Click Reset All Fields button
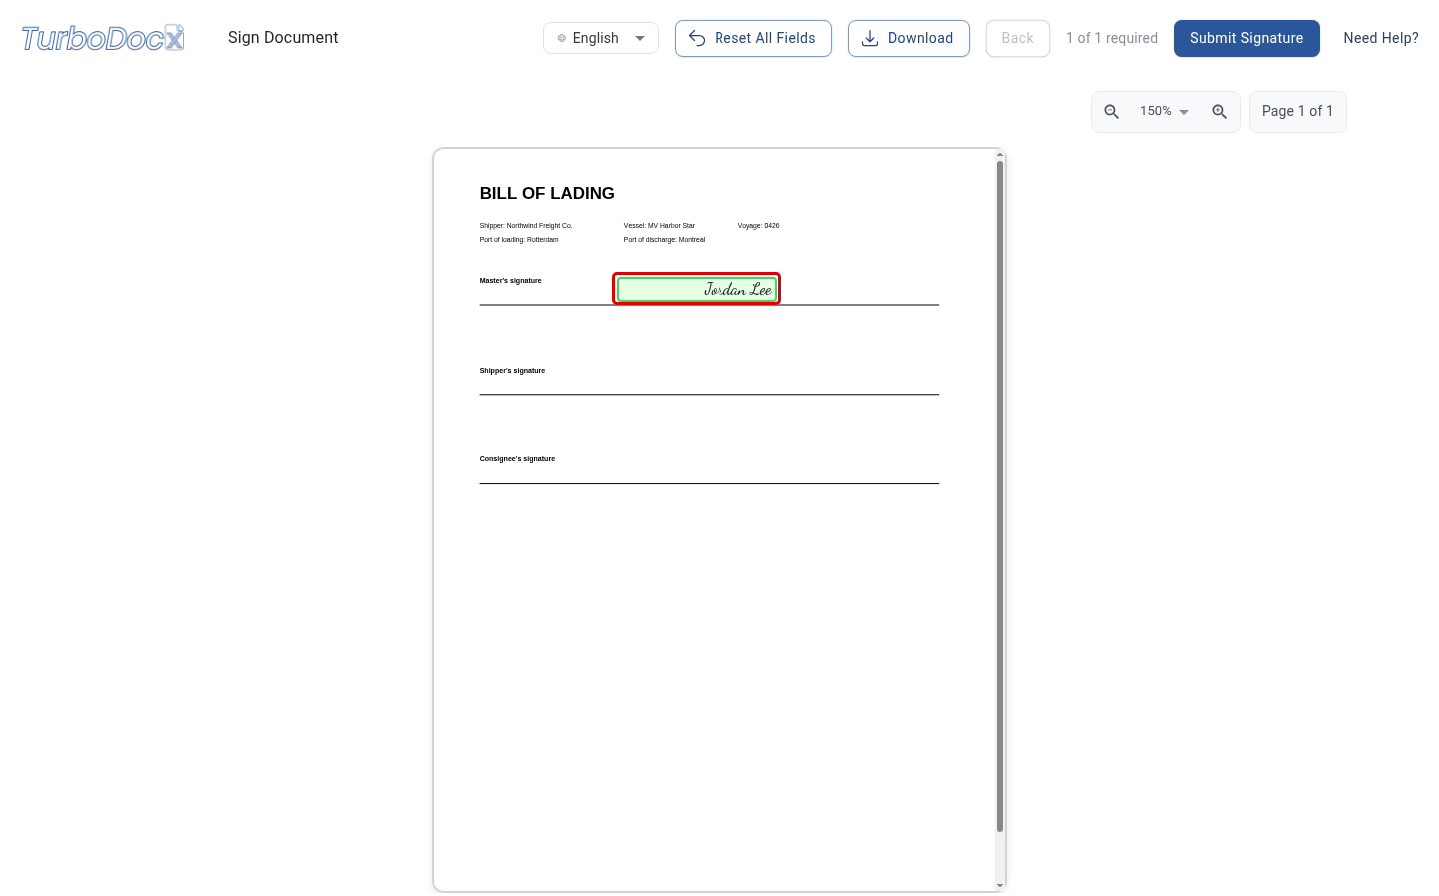Viewport: 1439px width, 896px height. click(x=753, y=38)
